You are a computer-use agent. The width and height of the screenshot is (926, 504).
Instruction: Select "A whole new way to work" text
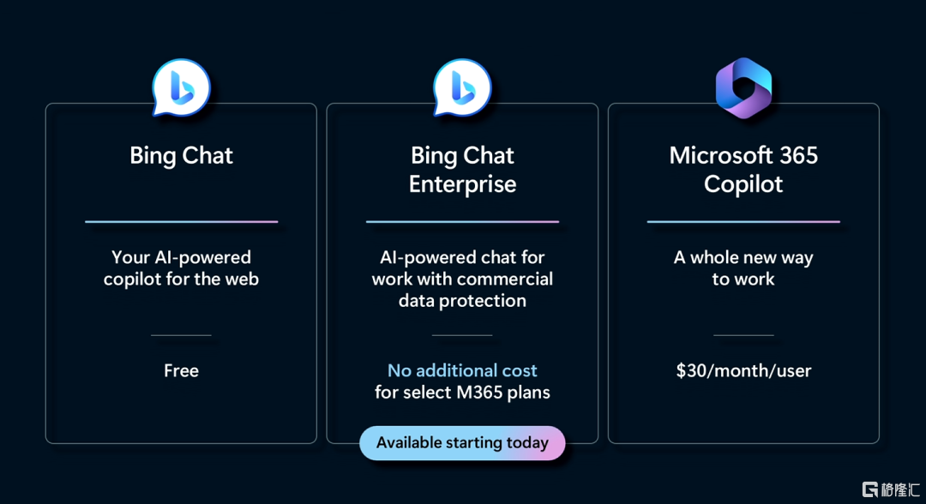743,268
